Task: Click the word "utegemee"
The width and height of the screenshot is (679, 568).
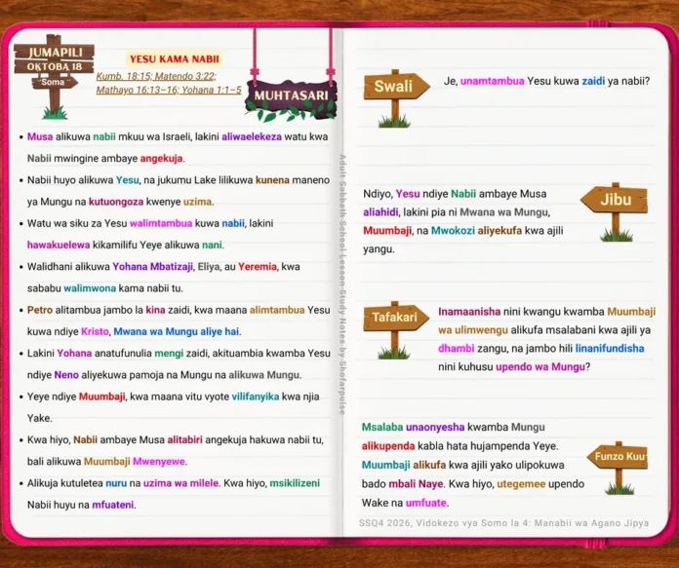Action: (x=521, y=483)
